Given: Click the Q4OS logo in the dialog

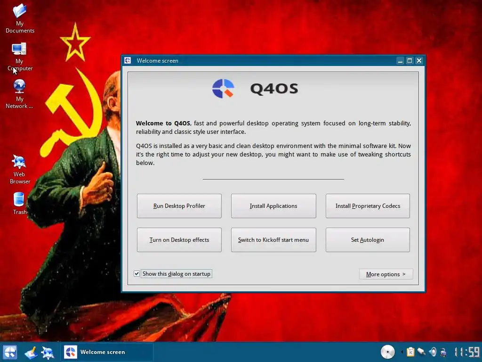Looking at the screenshot, I should [x=255, y=89].
